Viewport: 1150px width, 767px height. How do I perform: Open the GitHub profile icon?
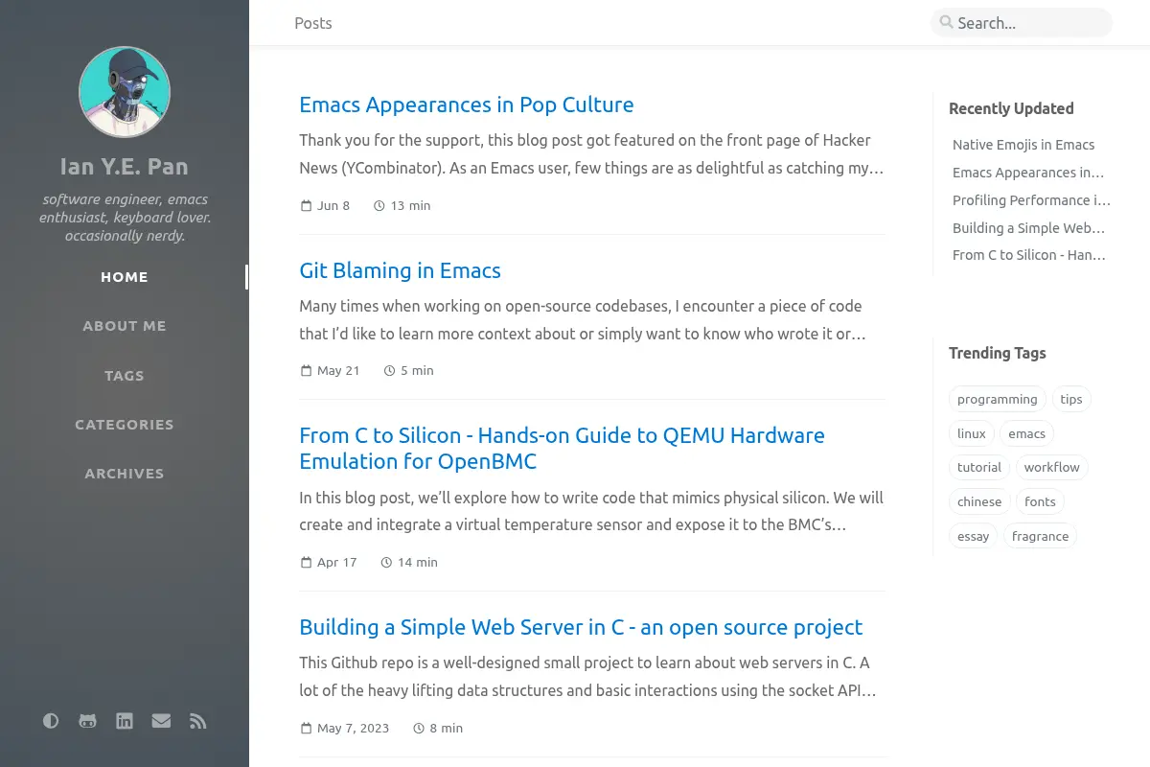[x=87, y=721]
